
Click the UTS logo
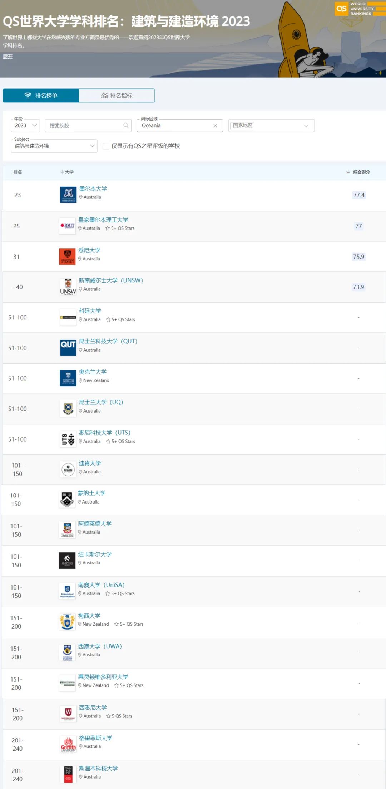[x=68, y=439]
